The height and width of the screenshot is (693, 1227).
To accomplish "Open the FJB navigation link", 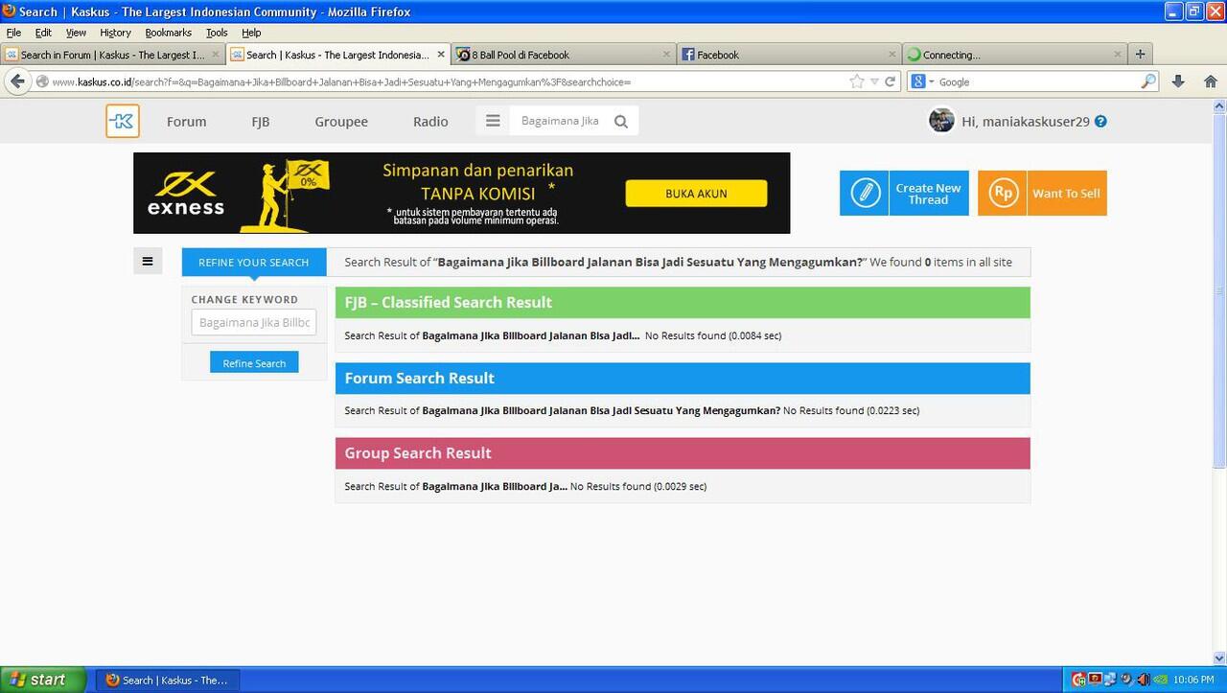I will coord(260,122).
